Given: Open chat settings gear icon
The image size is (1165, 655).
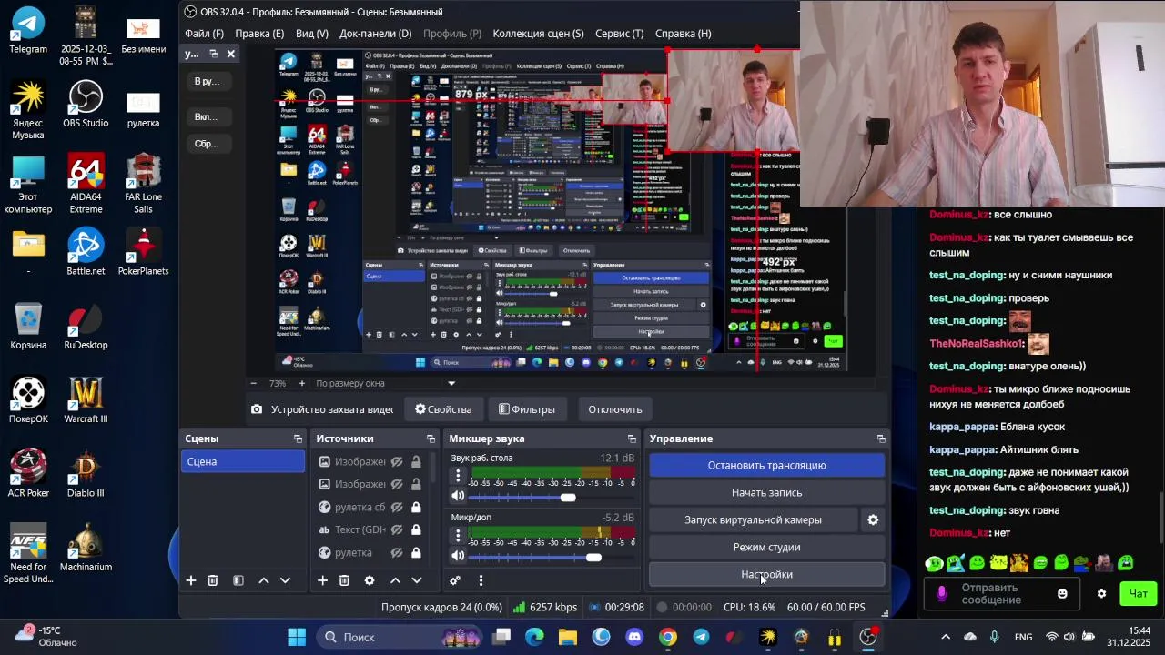Looking at the screenshot, I should (x=1101, y=594).
